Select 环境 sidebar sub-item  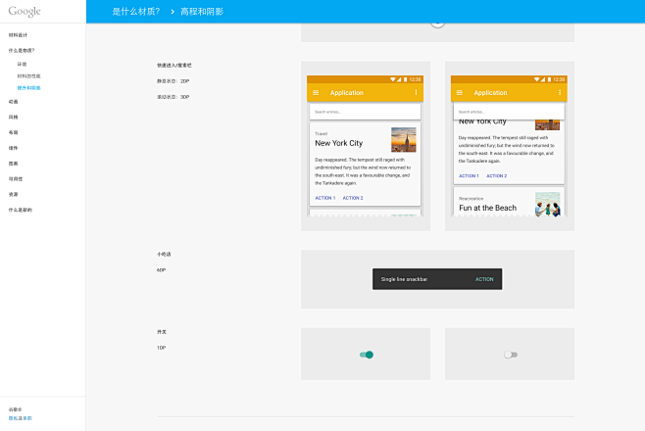tap(22, 64)
